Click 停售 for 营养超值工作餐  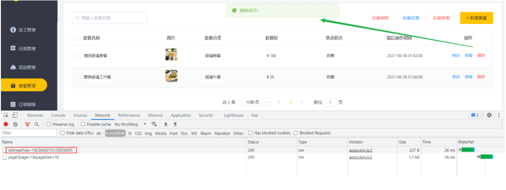[x=469, y=77]
